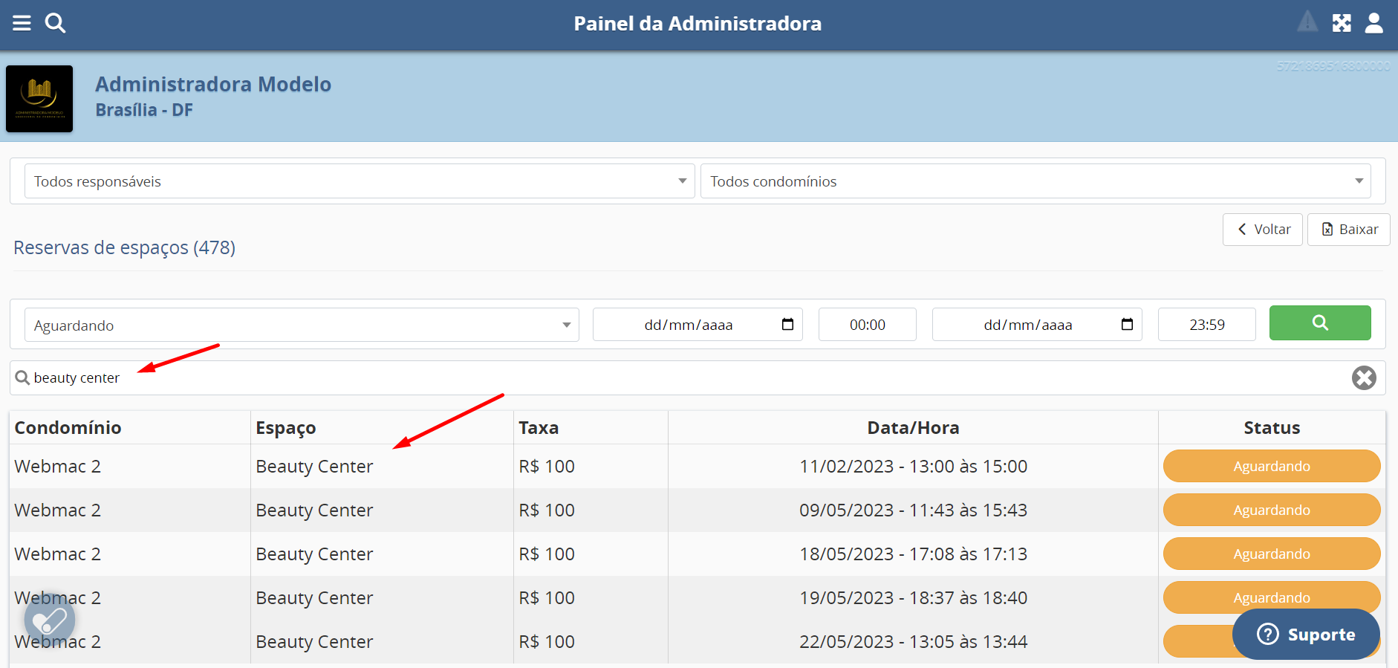Click the 00:00 start time field
The height and width of the screenshot is (668, 1398).
[867, 325]
